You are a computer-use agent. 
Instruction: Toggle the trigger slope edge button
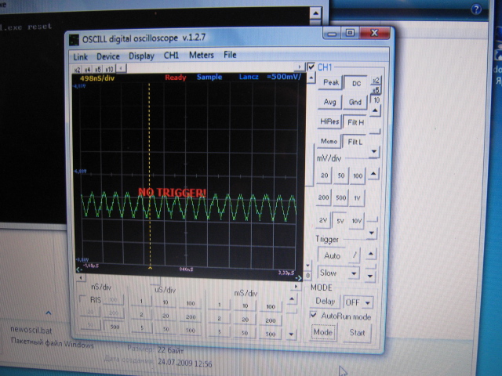(355, 255)
